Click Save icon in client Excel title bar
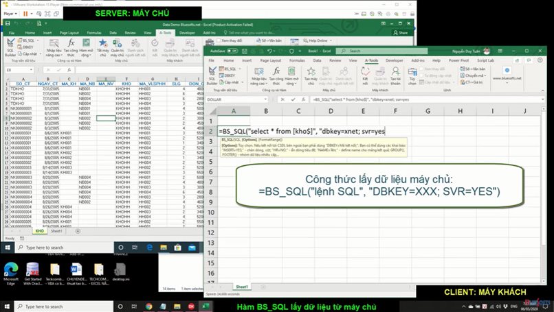Viewport: 554px width, 312px height. click(x=245, y=51)
